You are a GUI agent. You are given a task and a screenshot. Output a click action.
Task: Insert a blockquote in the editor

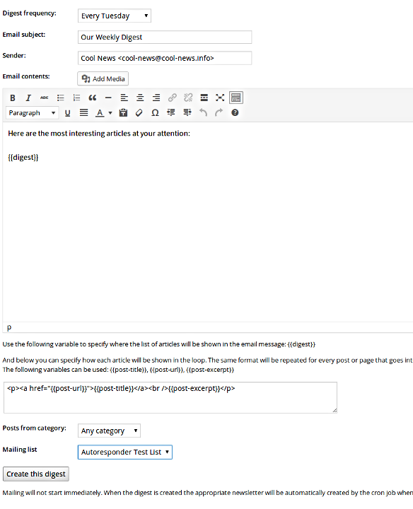click(x=93, y=98)
